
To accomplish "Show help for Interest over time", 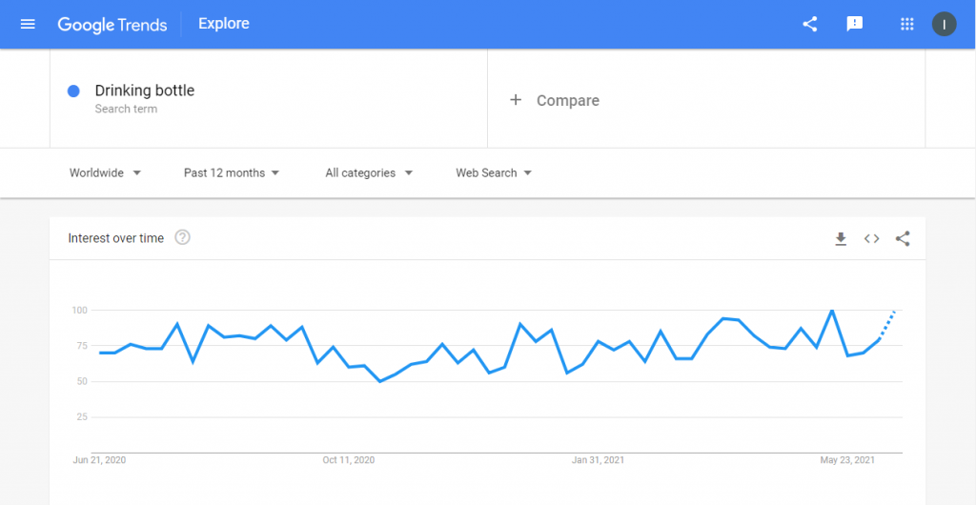I will [x=182, y=237].
